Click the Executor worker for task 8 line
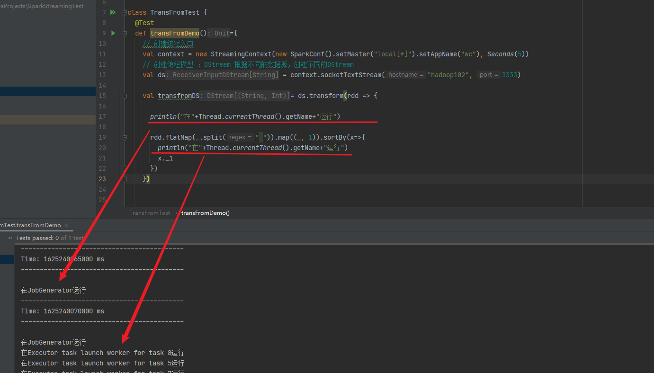654x373 pixels. point(102,353)
